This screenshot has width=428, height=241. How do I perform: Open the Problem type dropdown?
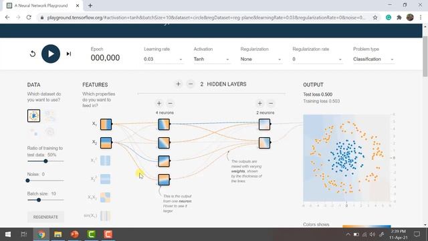pyautogui.click(x=373, y=59)
